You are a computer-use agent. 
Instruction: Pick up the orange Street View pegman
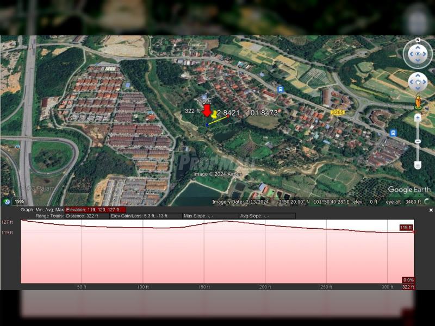point(418,102)
